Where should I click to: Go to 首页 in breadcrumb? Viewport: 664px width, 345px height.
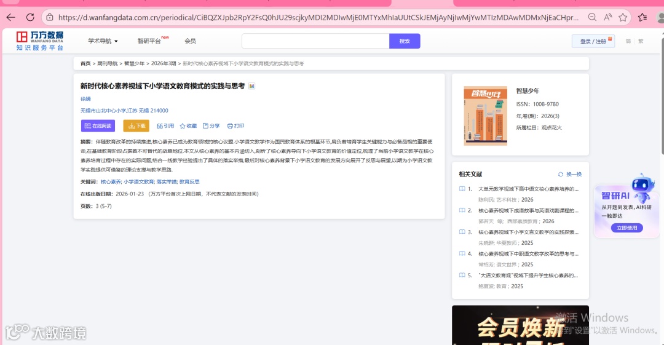click(x=85, y=63)
